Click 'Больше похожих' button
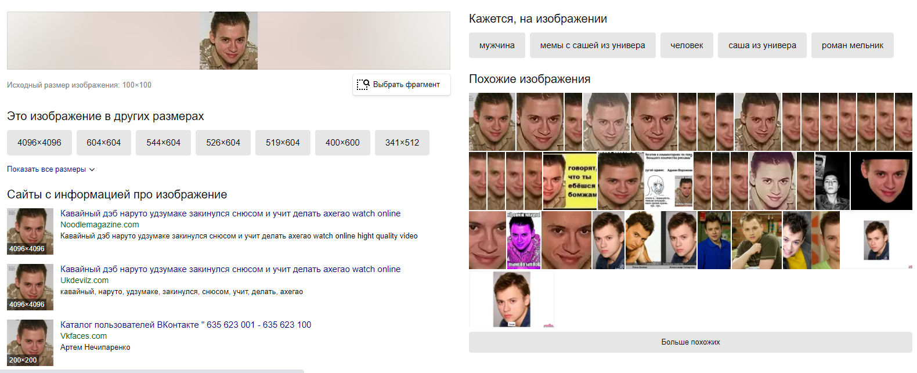 691,342
